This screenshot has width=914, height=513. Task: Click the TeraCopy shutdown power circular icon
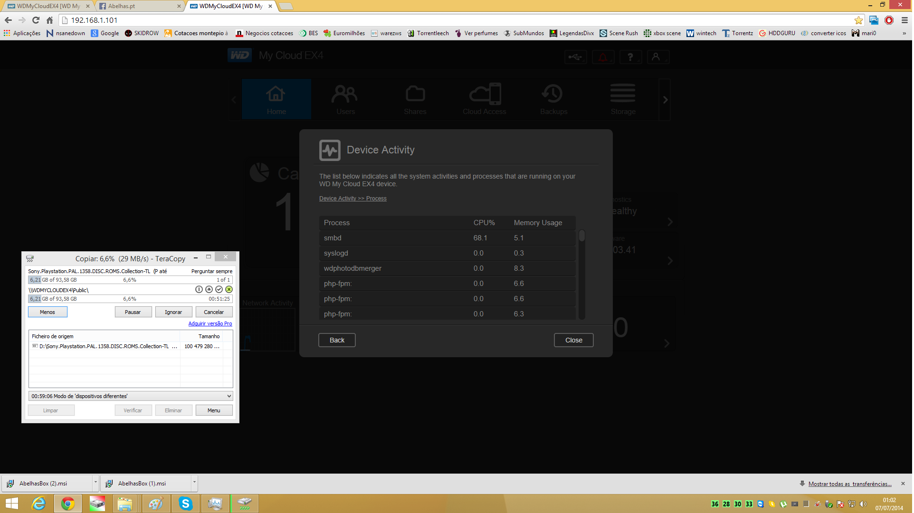[x=199, y=290]
